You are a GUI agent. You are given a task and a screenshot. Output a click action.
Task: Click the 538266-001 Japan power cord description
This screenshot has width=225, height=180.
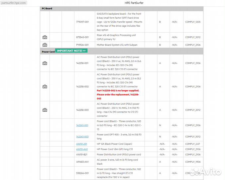point(119,173)
